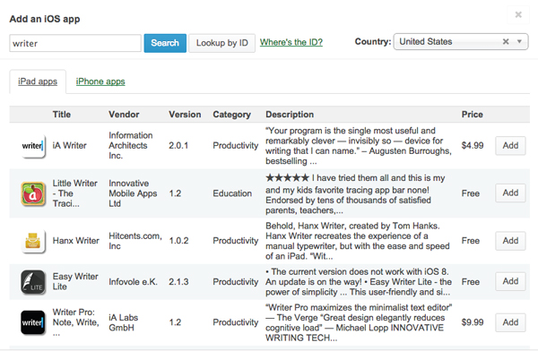Click the Version column header
538x351 pixels.
[185, 115]
